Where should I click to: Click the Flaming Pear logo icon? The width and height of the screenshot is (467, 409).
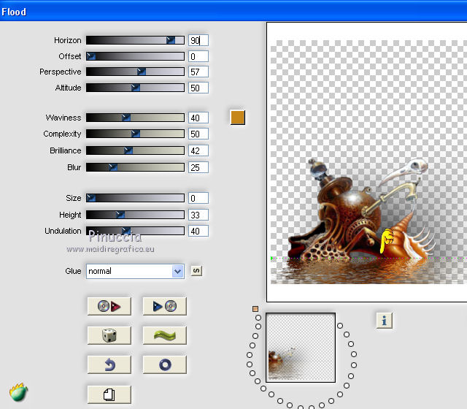click(18, 392)
